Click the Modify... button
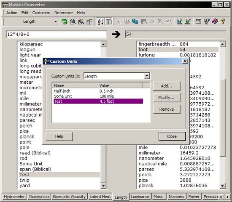Image resolution: width=232 pixels, height=202 pixels. point(167,98)
